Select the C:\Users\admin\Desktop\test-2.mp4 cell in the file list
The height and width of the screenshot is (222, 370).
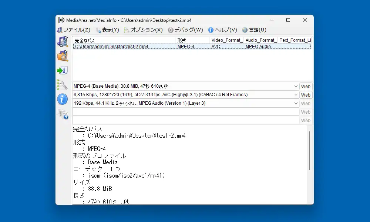(112, 47)
